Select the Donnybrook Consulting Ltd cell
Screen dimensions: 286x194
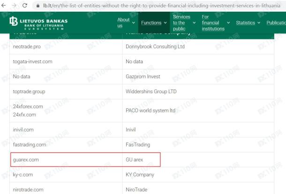(x=198, y=47)
